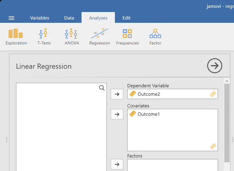Click the variable search magnifier icon
234x171 pixels.
click(x=102, y=88)
